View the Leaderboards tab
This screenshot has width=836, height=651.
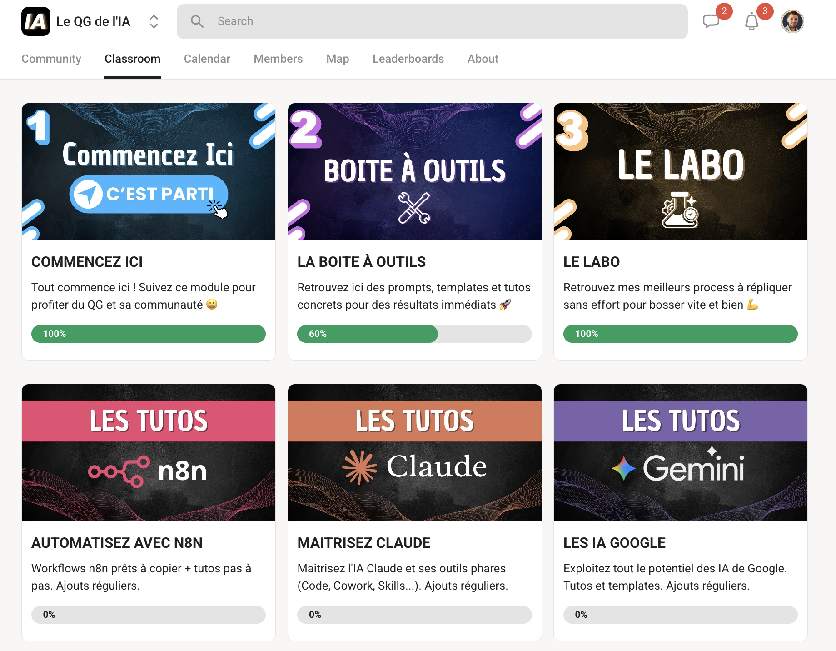click(408, 59)
